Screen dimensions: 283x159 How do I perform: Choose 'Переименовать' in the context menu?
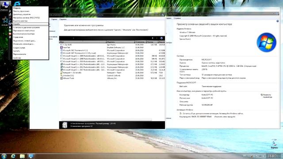click(19, 54)
